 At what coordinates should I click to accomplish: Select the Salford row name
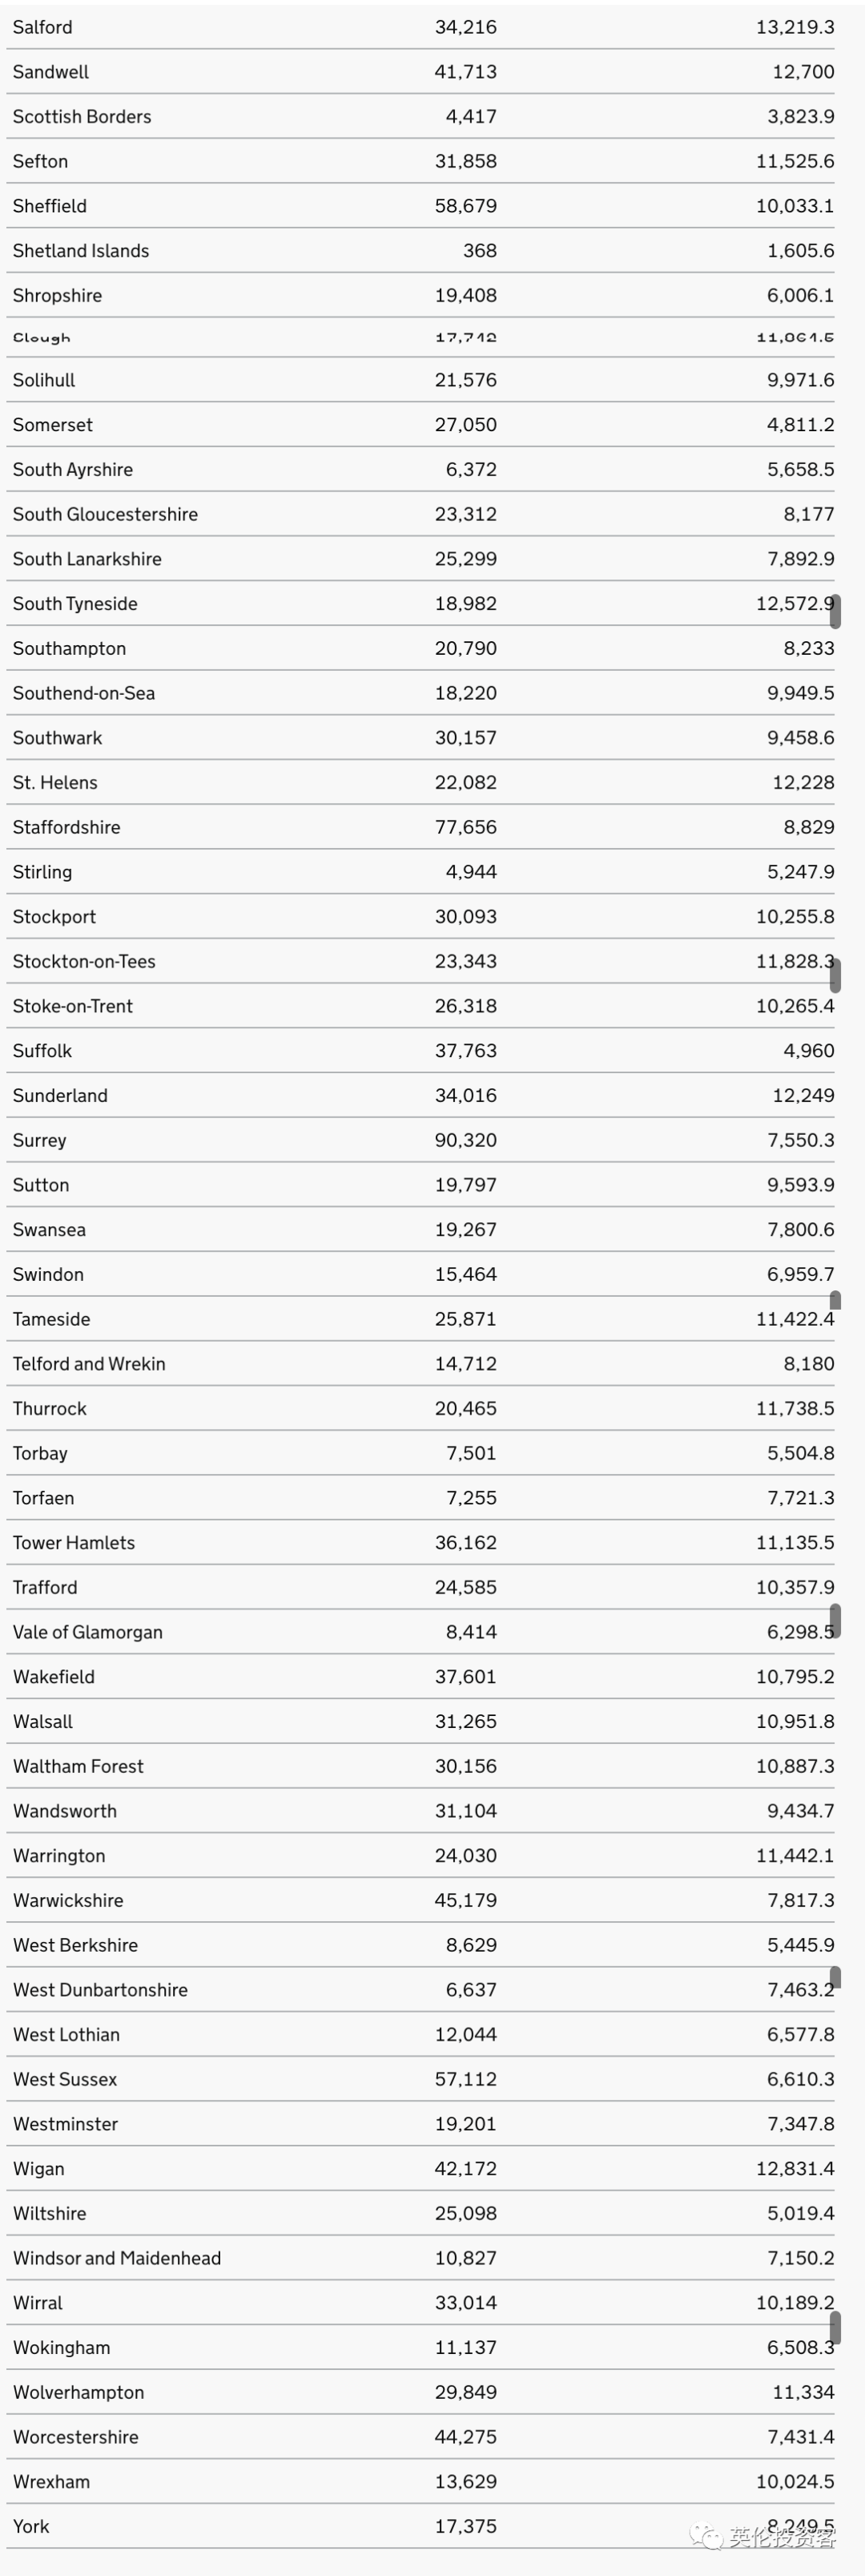coord(43,27)
